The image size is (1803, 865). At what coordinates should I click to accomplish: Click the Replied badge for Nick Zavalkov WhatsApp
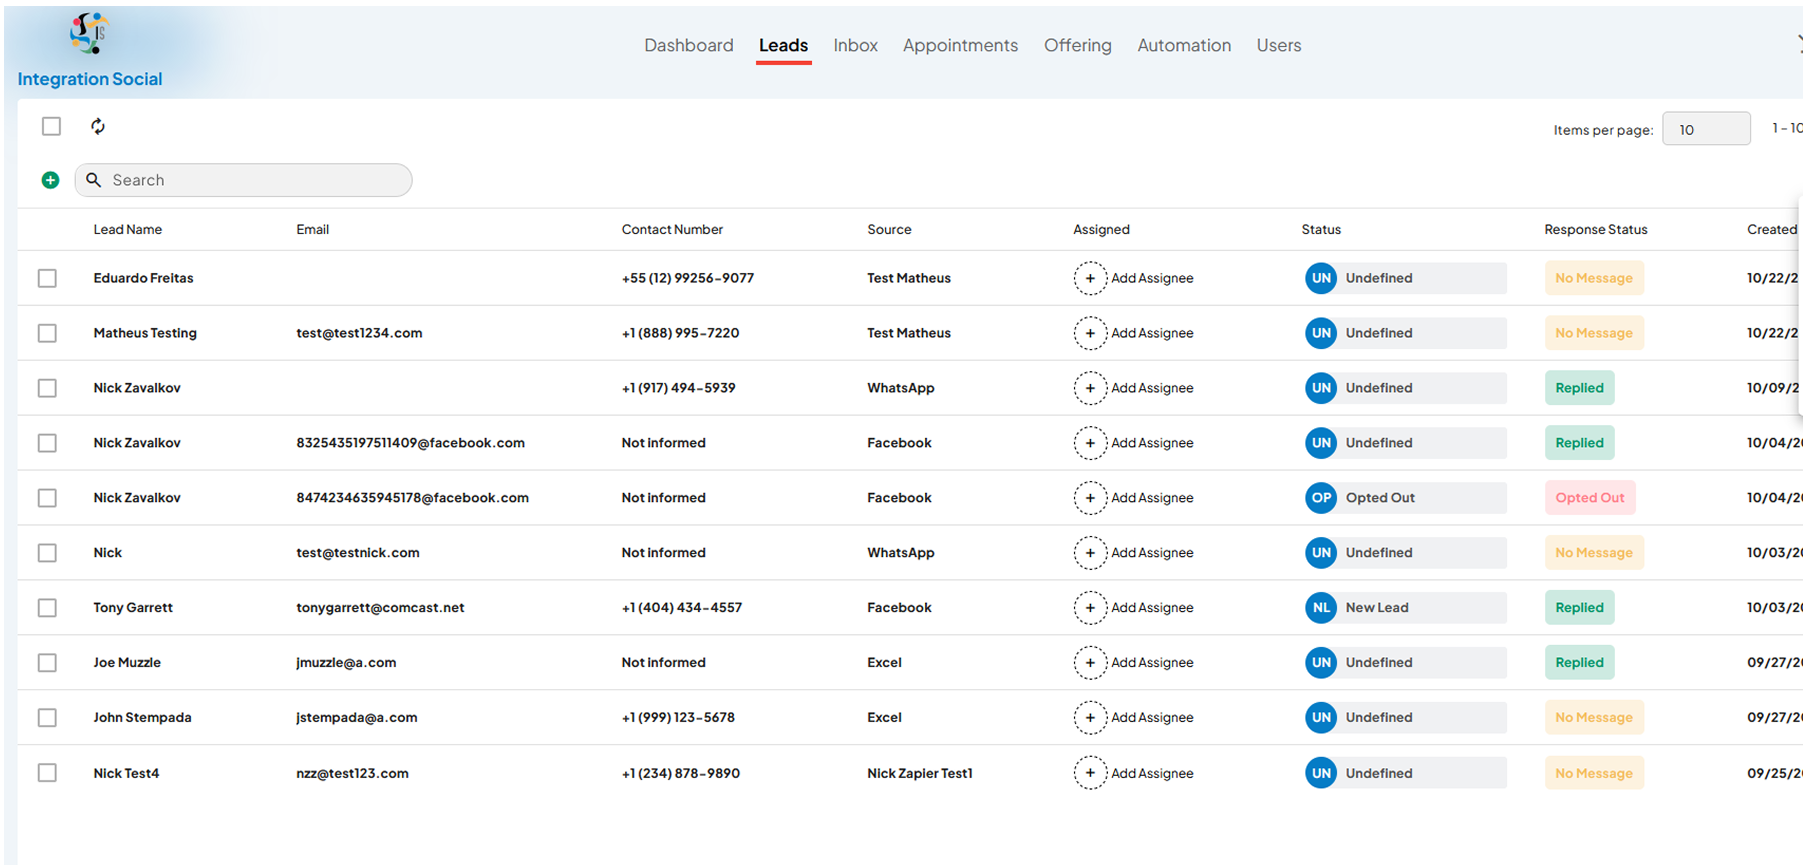click(x=1579, y=388)
